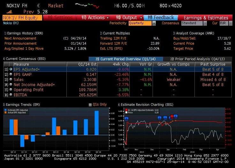The width and height of the screenshot is (235, 168).
Task: Click the blue Estimate EPS Adjusted legend square
Action: click(6, 110)
